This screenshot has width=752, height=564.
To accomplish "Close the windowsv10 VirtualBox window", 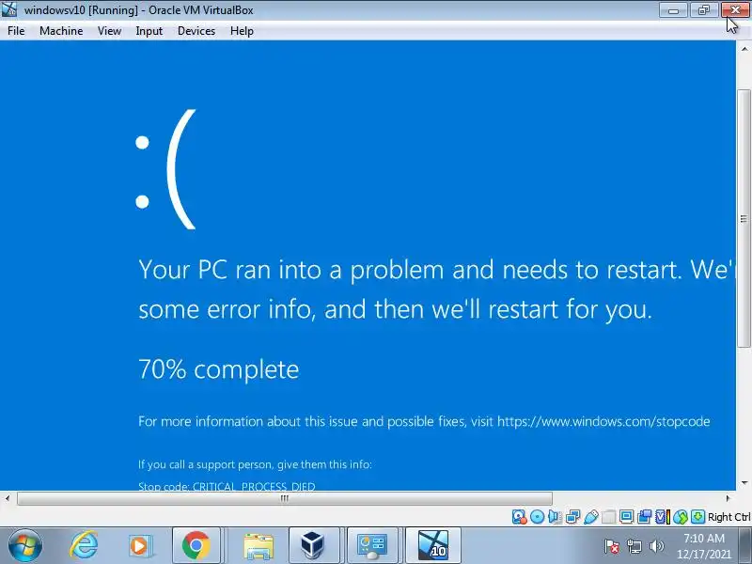I will coord(735,10).
